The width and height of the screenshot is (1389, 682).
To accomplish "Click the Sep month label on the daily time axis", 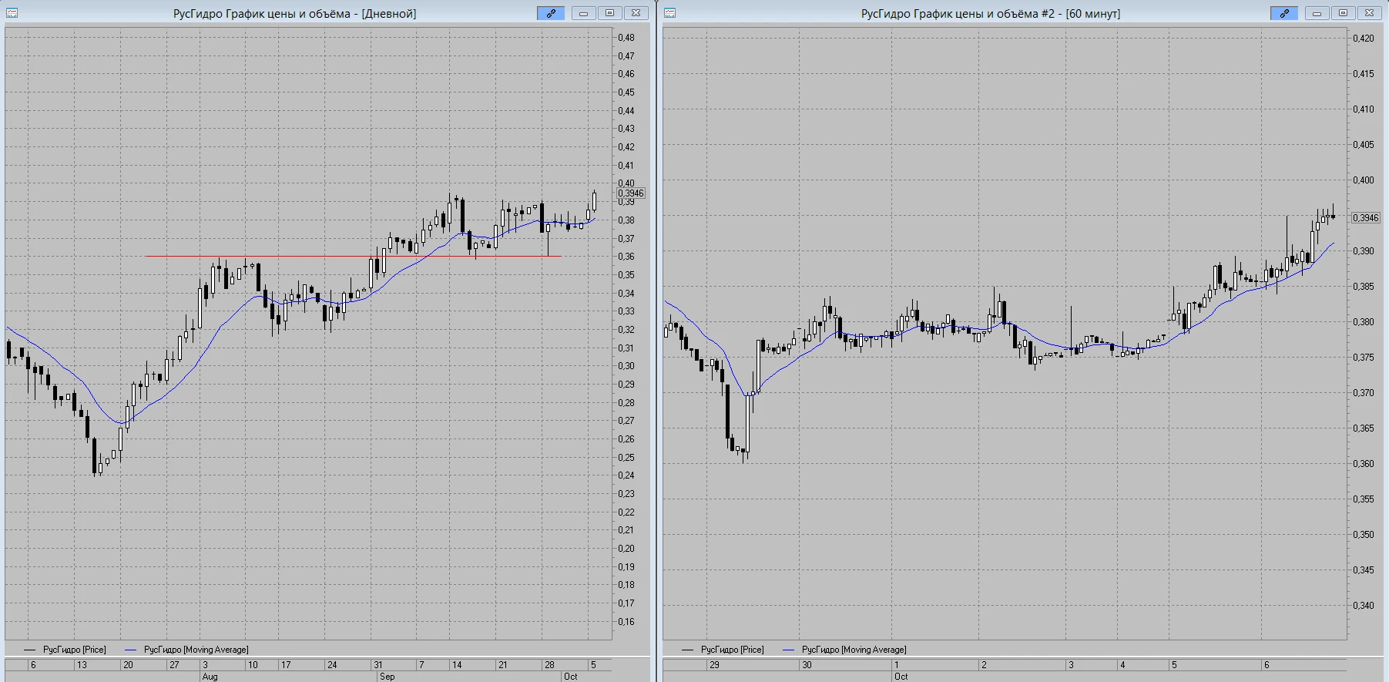I will coord(387,677).
